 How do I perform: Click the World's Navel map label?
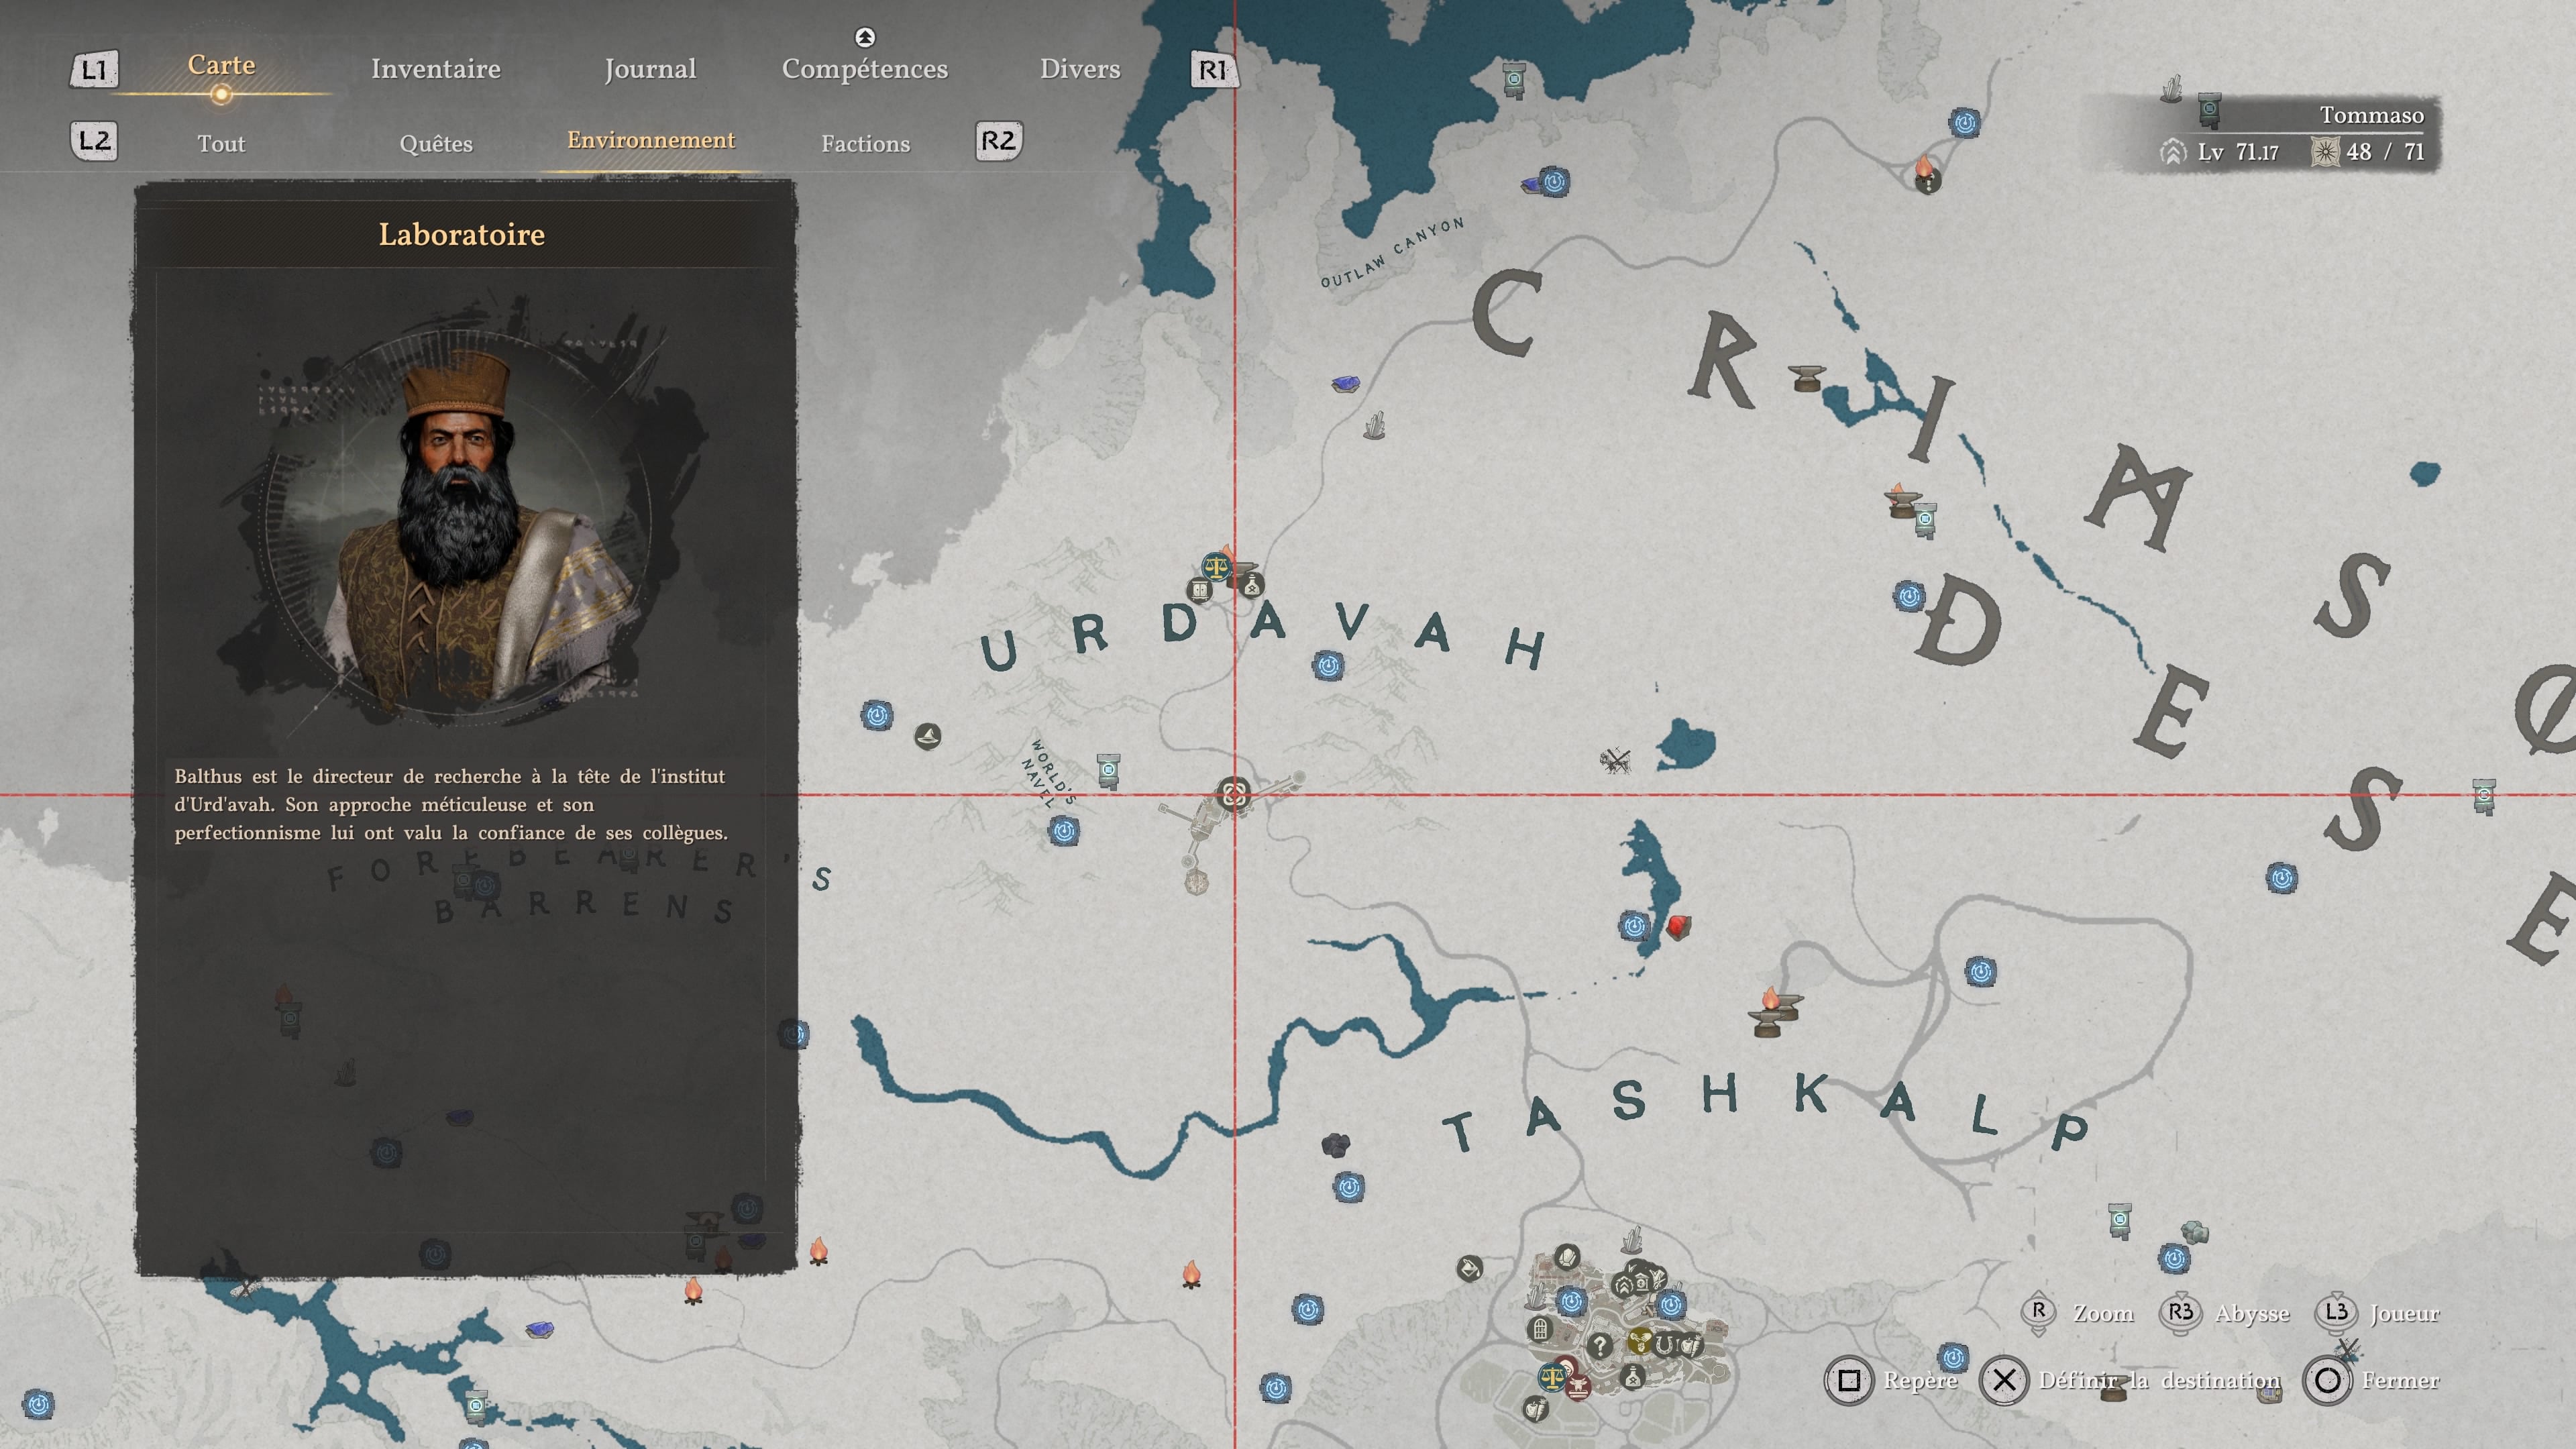click(1047, 773)
